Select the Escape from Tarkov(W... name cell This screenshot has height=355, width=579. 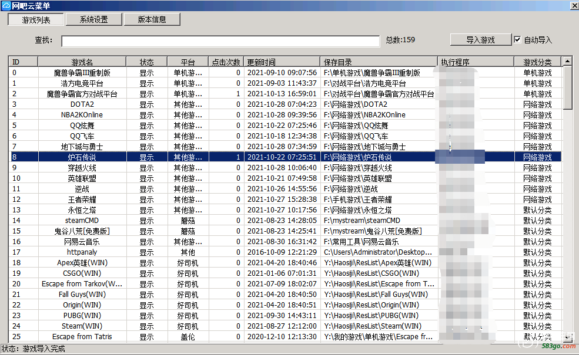pos(82,284)
